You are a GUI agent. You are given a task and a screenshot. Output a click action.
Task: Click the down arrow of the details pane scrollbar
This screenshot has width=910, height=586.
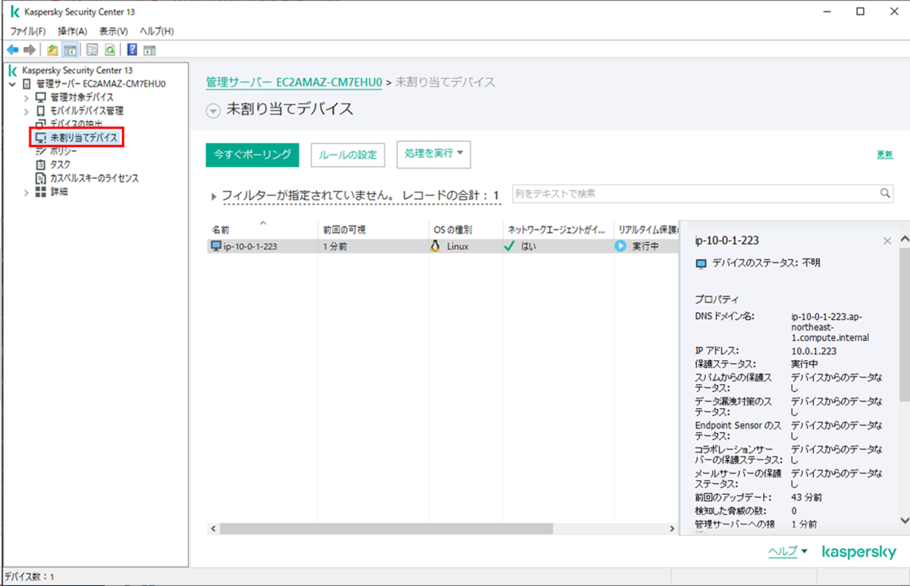pyautogui.click(x=903, y=520)
